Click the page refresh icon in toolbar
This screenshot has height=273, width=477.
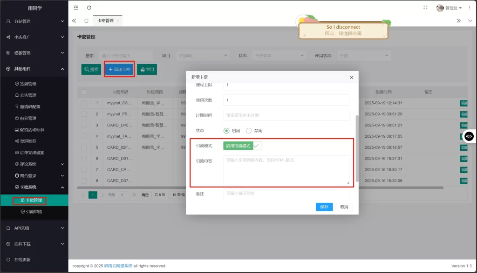89,8
